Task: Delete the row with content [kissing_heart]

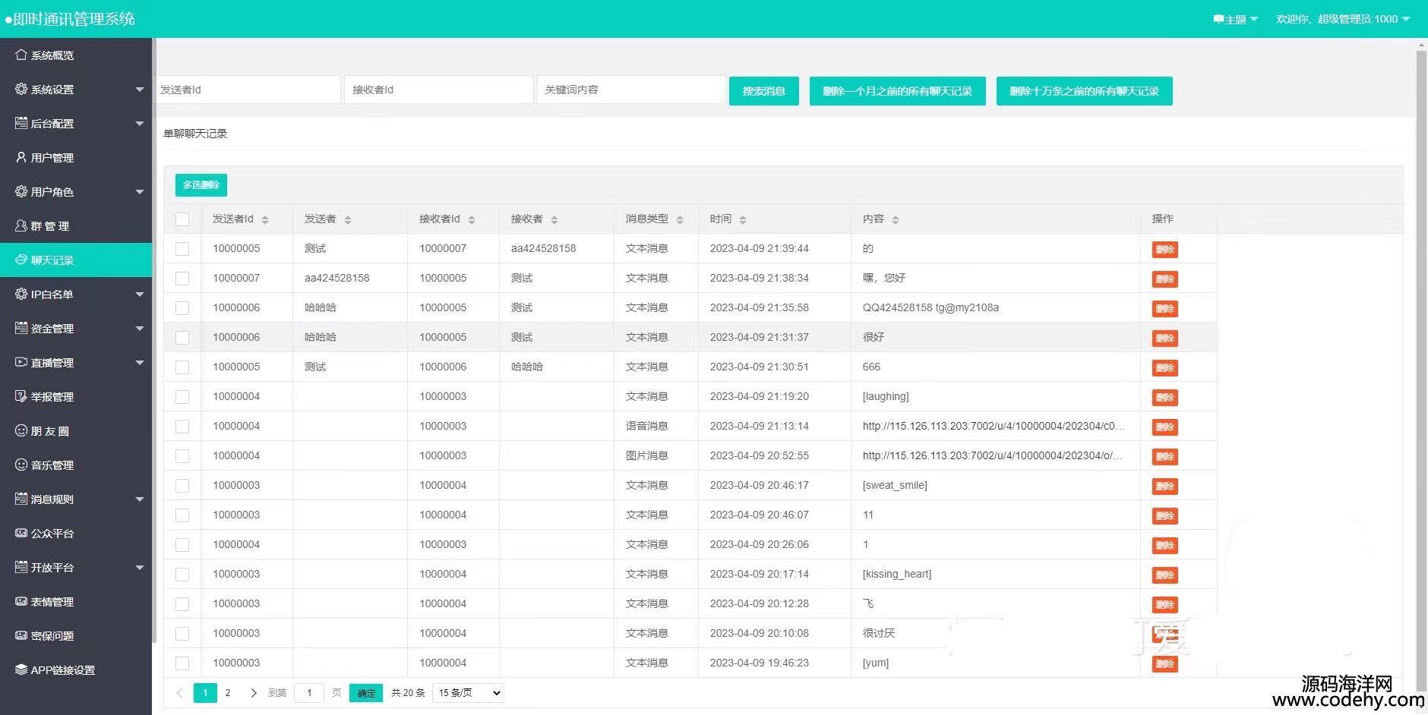Action: tap(1165, 575)
